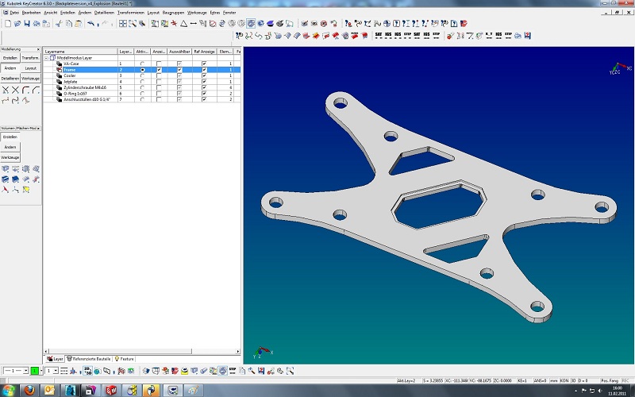Click the zoom window magnifier icon
The width and height of the screenshot is (635, 397).
(x=133, y=24)
